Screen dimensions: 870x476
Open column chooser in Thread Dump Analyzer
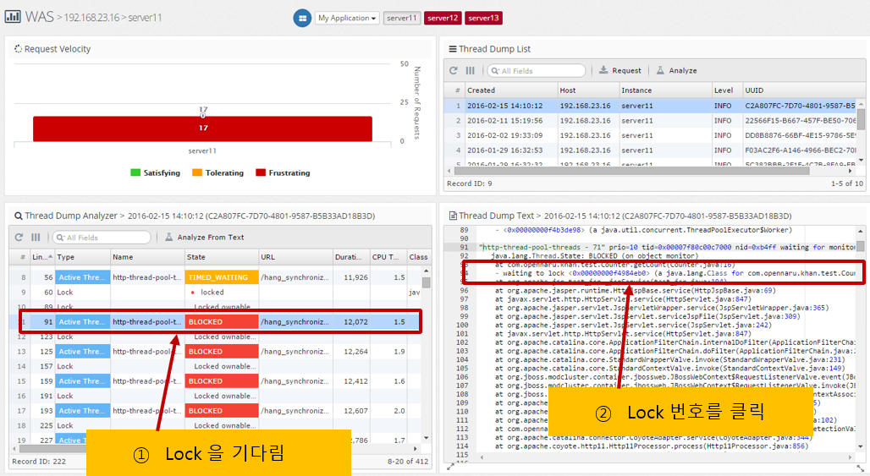[36, 238]
